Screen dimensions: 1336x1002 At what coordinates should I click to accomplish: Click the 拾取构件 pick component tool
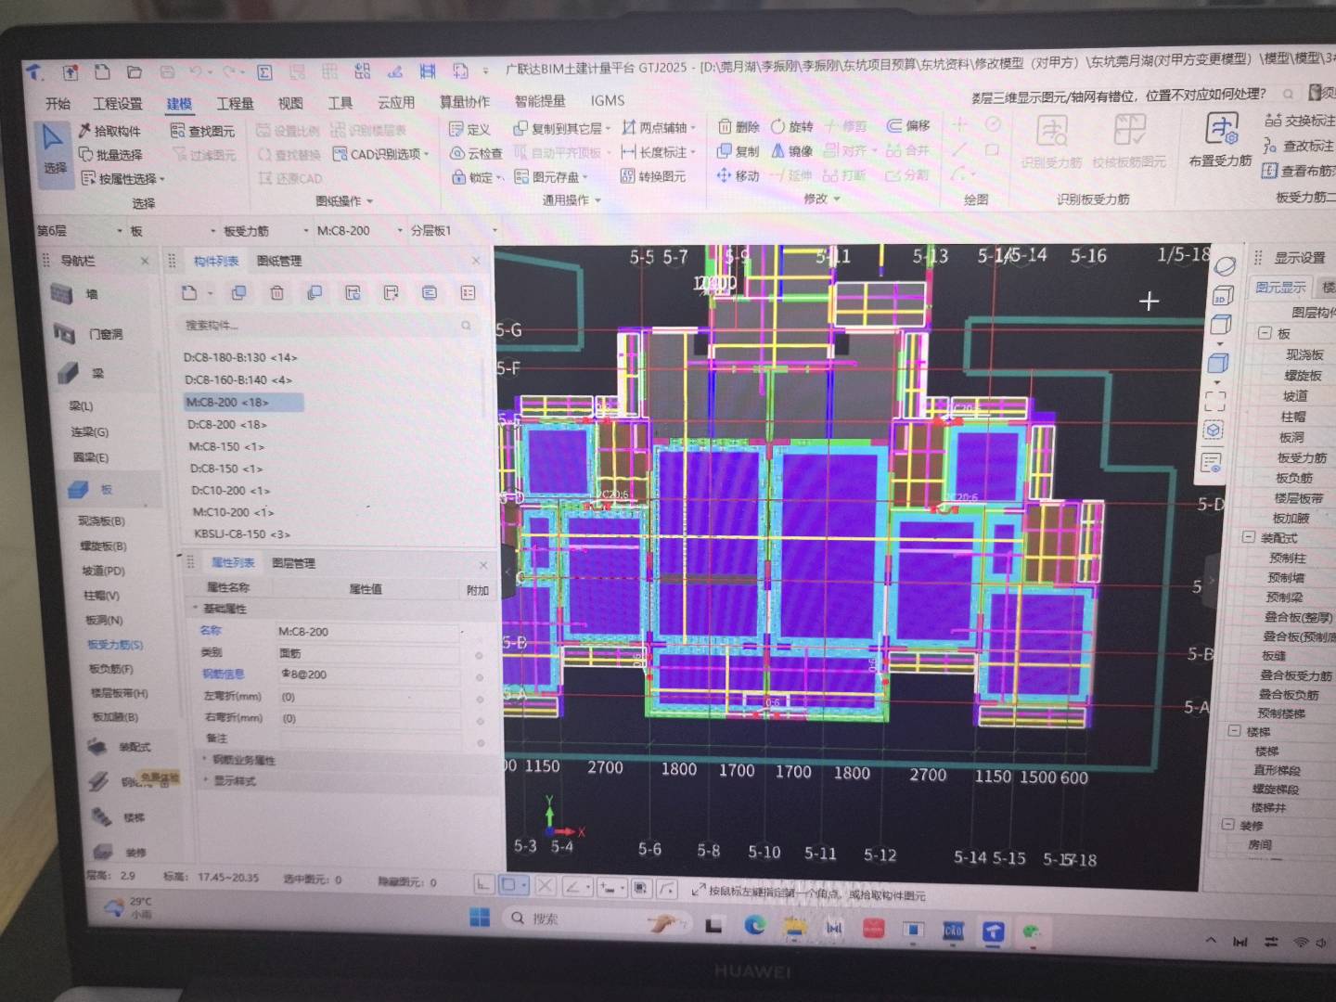[109, 131]
